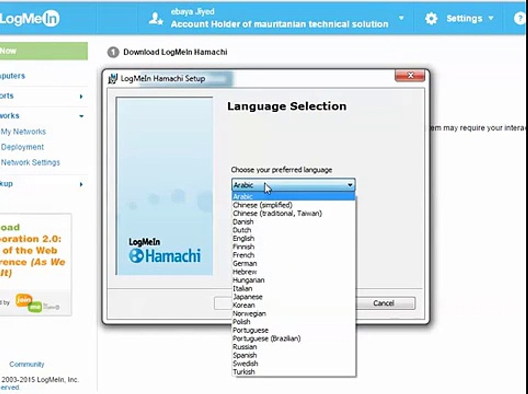Select Arabic in the language list

(x=293, y=196)
